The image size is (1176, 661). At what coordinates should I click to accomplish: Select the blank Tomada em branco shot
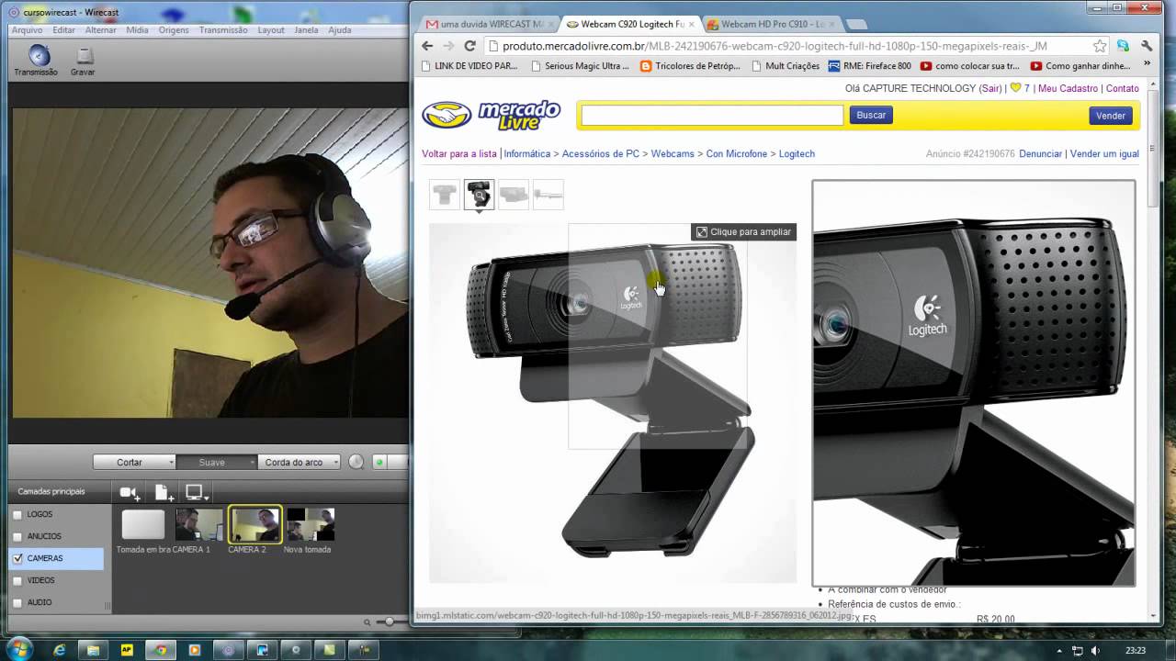(143, 525)
